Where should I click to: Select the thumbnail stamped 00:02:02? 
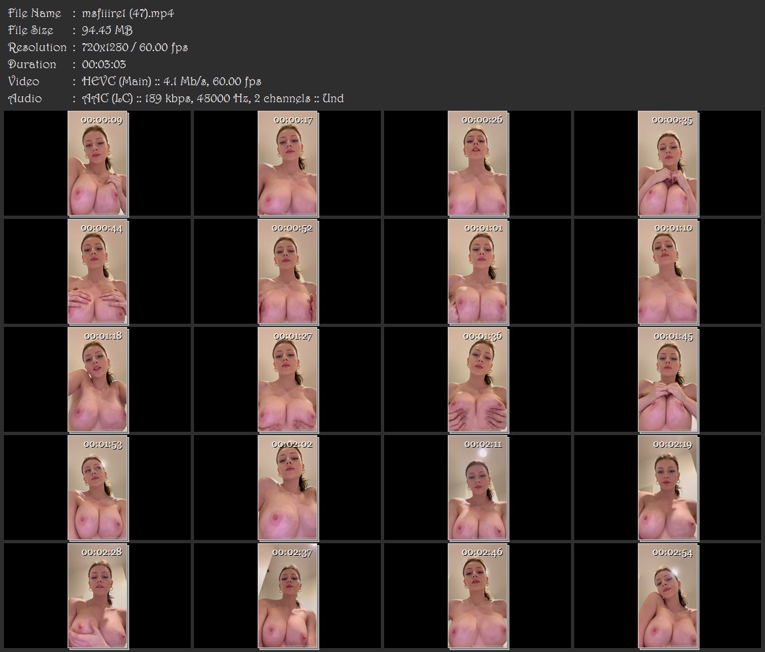click(x=288, y=488)
